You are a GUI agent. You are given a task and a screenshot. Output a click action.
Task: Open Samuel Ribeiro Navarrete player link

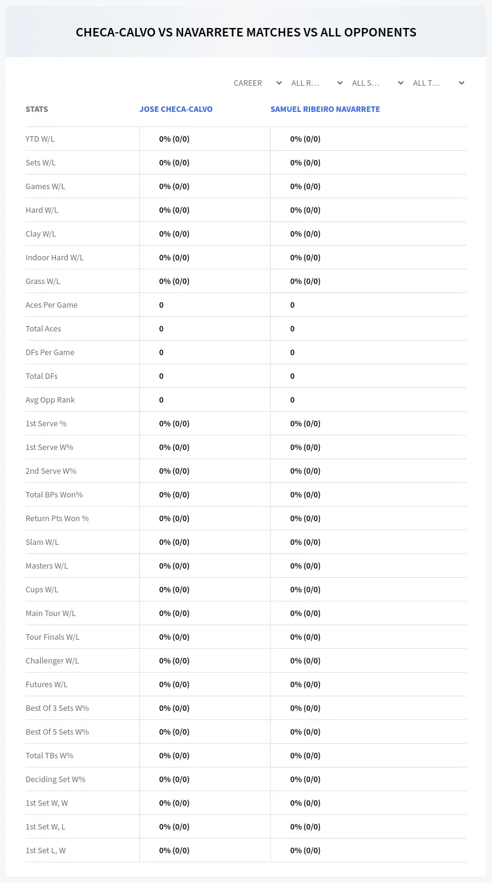(325, 109)
